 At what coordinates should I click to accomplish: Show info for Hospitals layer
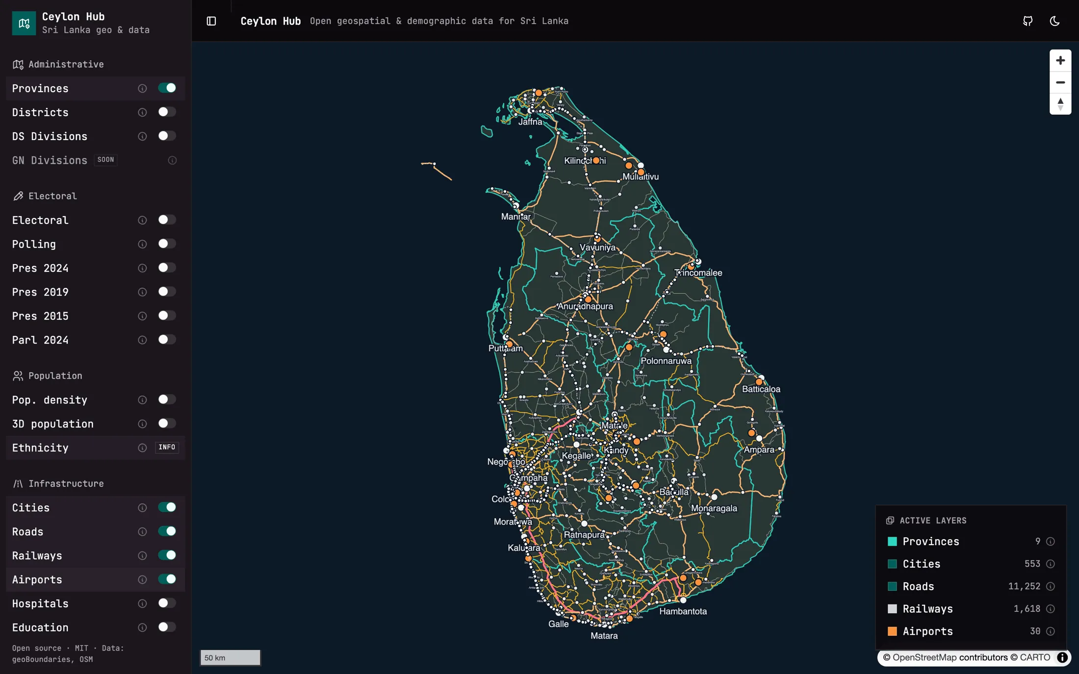point(142,604)
